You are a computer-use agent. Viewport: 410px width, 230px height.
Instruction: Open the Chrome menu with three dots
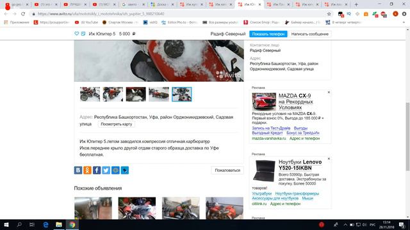click(x=404, y=14)
